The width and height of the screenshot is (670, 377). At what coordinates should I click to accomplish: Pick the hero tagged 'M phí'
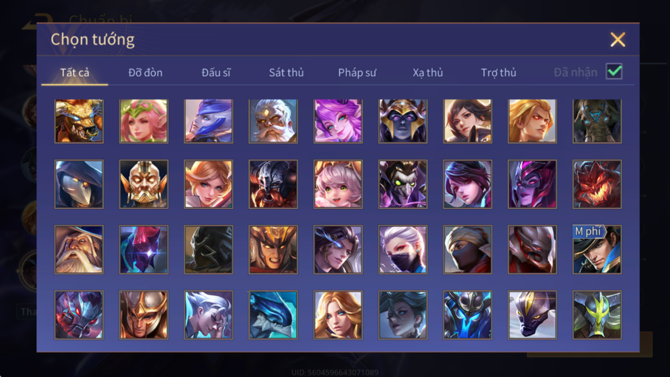pos(597,250)
